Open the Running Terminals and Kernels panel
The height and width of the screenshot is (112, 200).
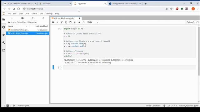point(3,27)
